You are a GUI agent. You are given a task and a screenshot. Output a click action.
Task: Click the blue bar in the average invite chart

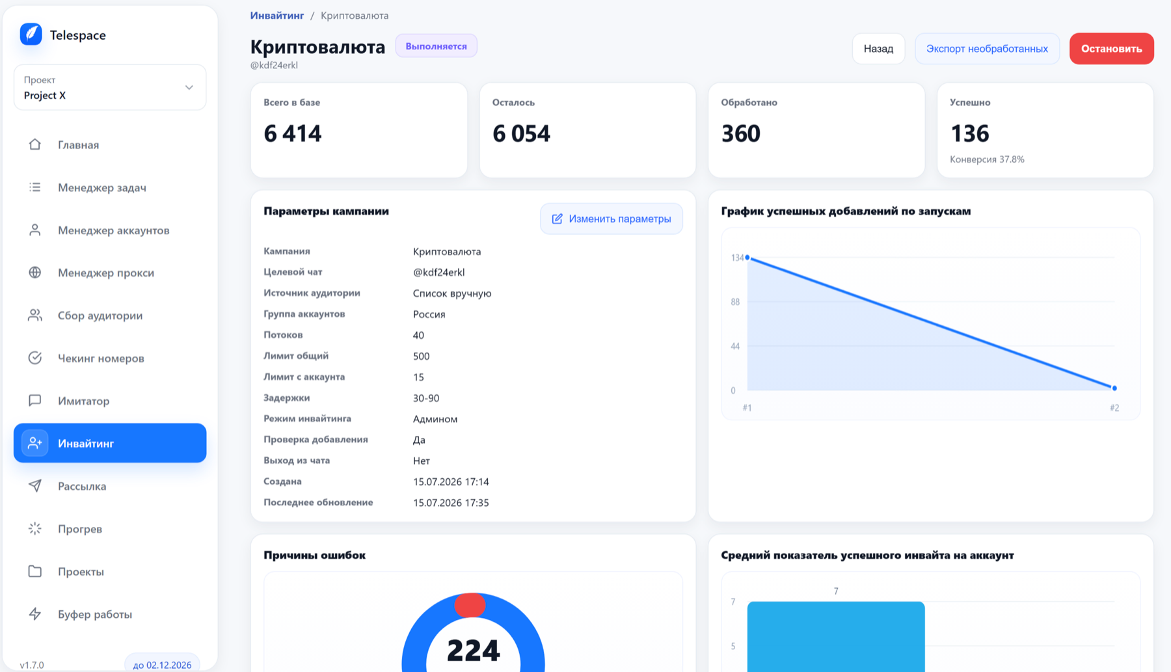click(836, 636)
